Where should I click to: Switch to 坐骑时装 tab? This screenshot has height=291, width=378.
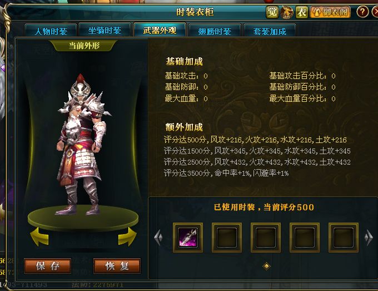pos(105,30)
